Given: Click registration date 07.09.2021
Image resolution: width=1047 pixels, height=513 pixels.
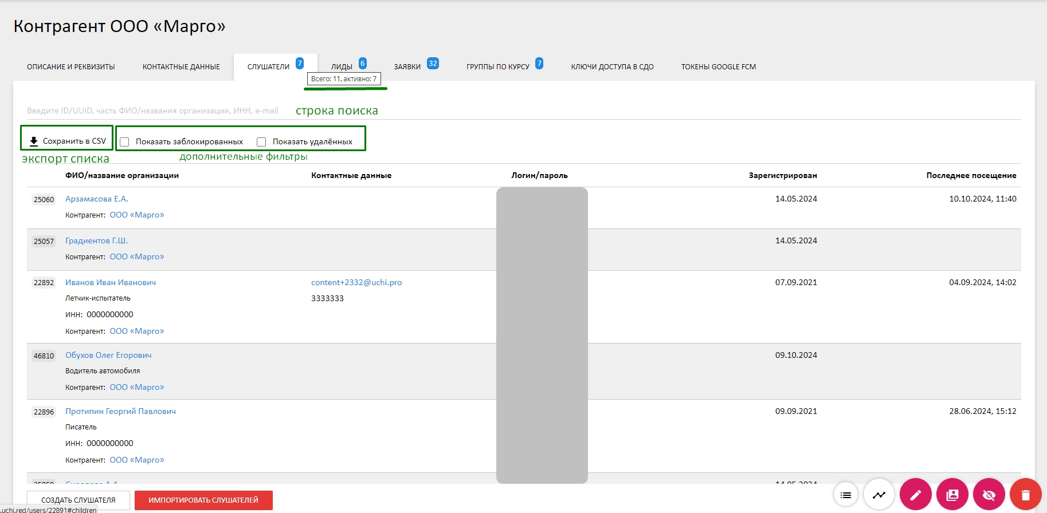Looking at the screenshot, I should pos(796,282).
